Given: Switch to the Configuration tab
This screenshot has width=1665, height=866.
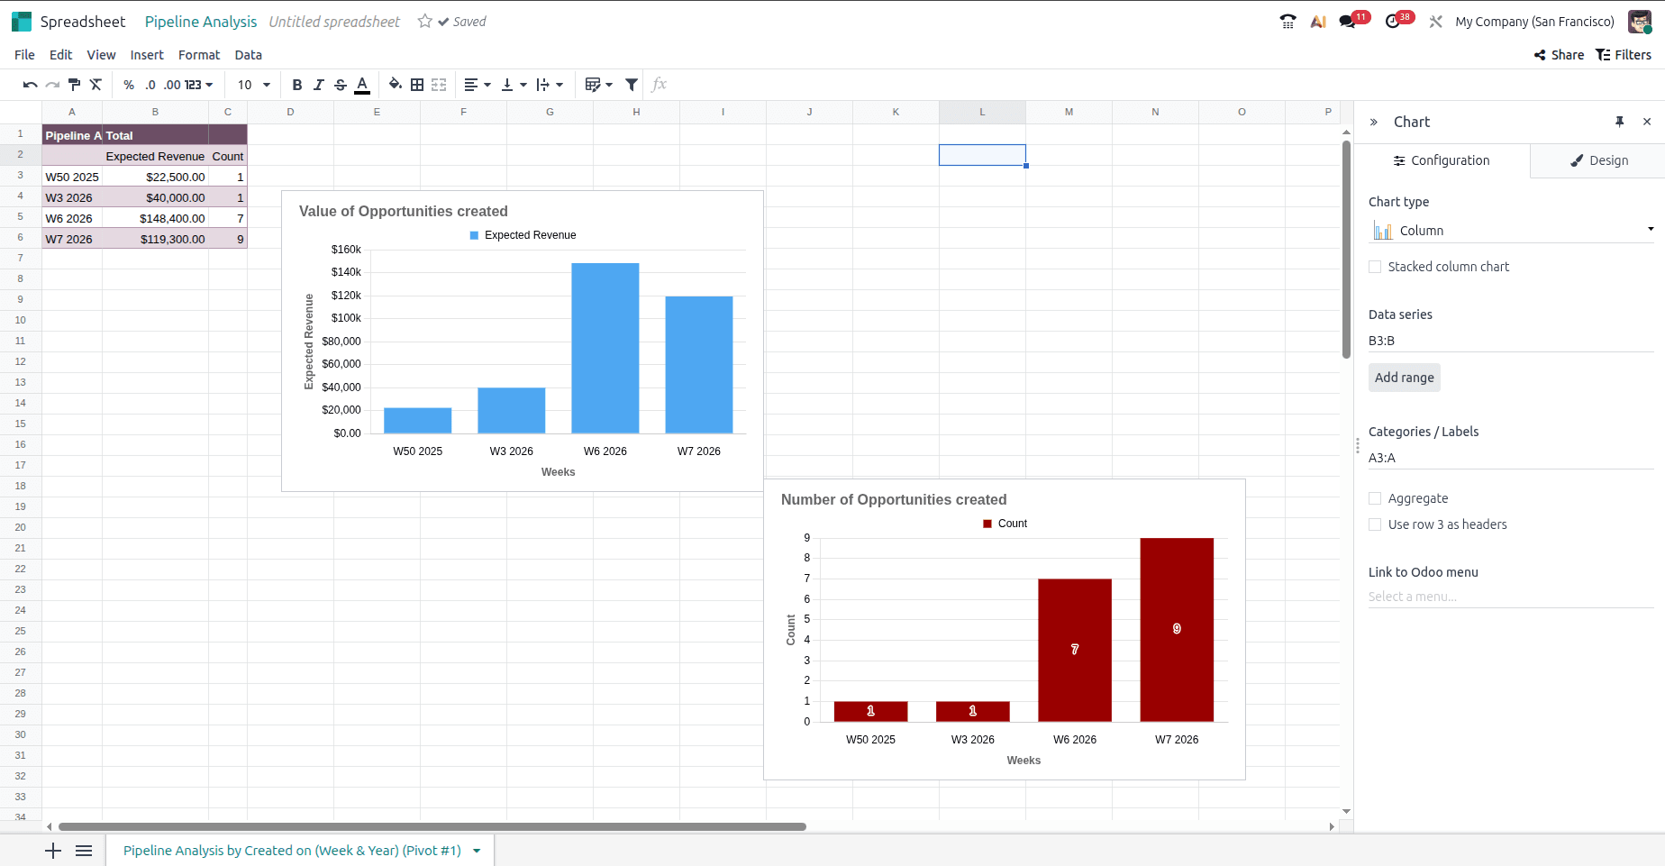Looking at the screenshot, I should click(1442, 160).
